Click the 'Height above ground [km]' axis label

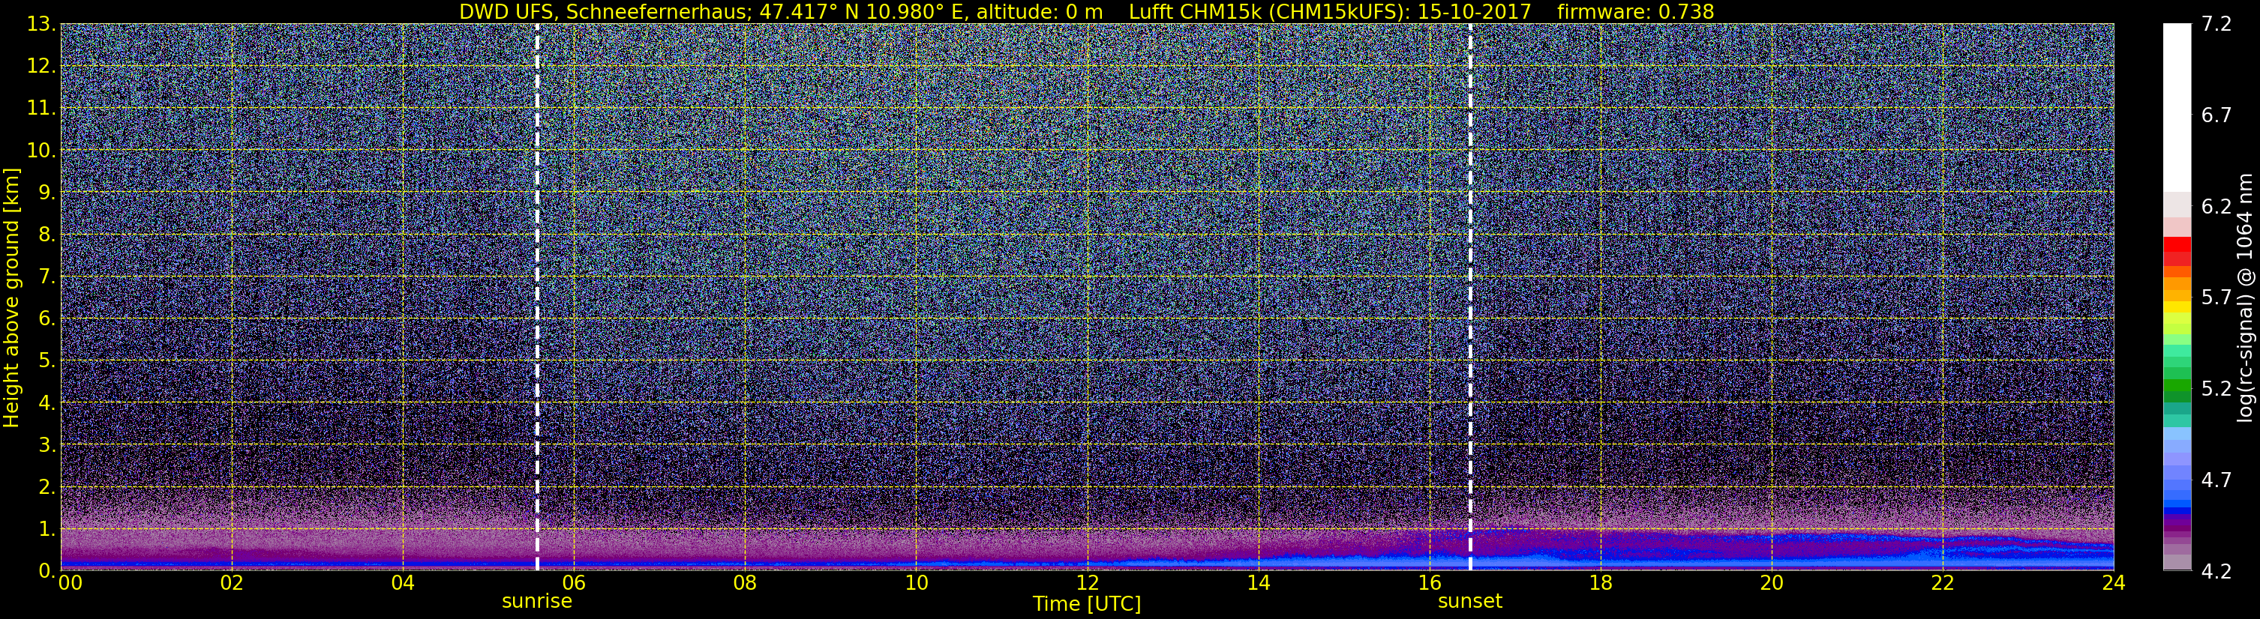pos(11,298)
